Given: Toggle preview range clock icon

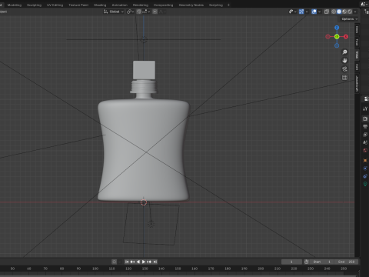Looking at the screenshot, I should (306, 262).
